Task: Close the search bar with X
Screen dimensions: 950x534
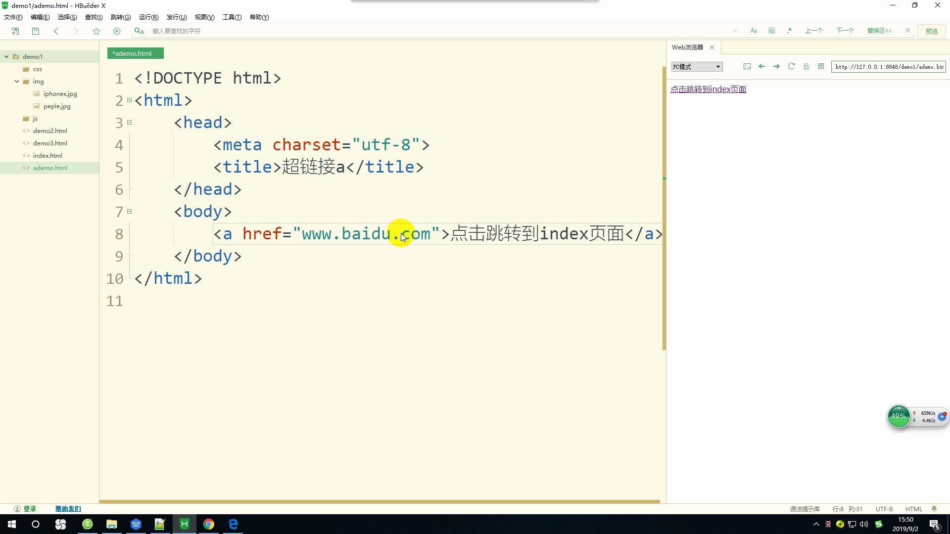Action: point(907,30)
